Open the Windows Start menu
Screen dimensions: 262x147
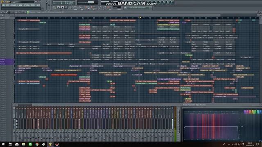(x=3, y=144)
